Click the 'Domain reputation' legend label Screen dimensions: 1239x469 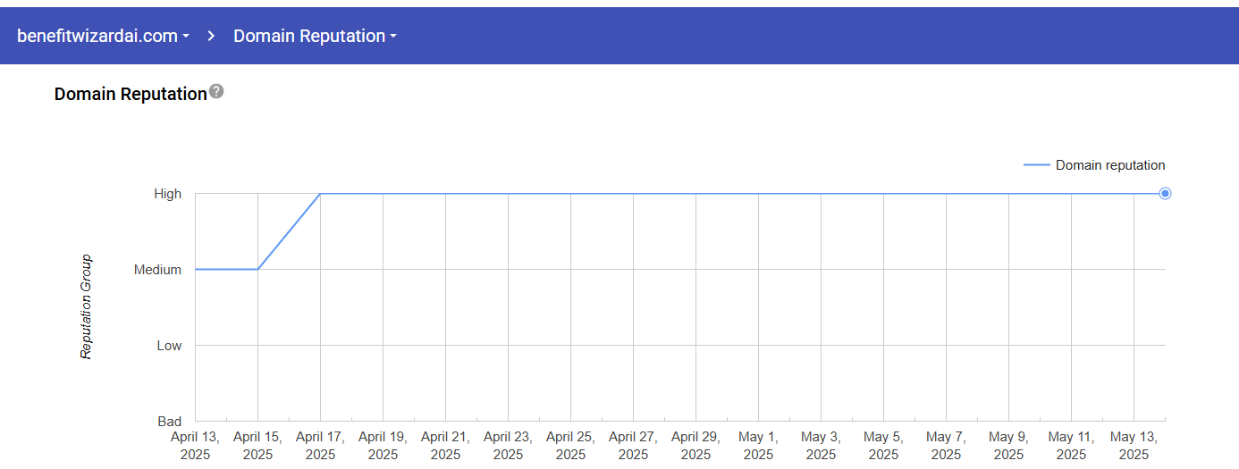click(x=1109, y=165)
